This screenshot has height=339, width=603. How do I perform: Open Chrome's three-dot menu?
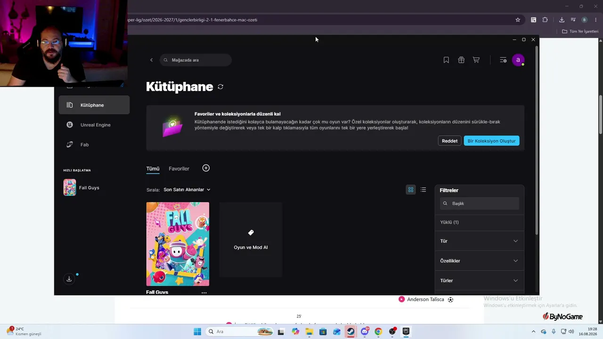click(596, 20)
